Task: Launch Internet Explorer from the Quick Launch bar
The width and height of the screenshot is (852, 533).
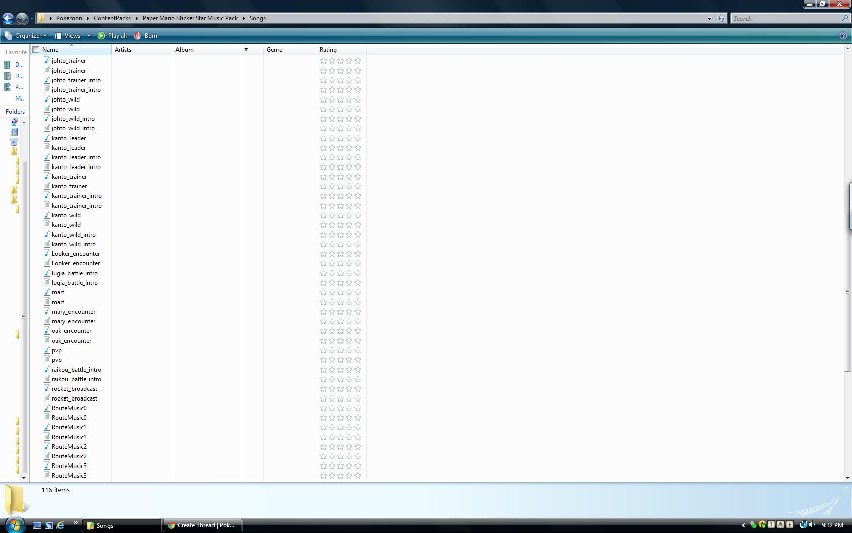Action: (60, 525)
